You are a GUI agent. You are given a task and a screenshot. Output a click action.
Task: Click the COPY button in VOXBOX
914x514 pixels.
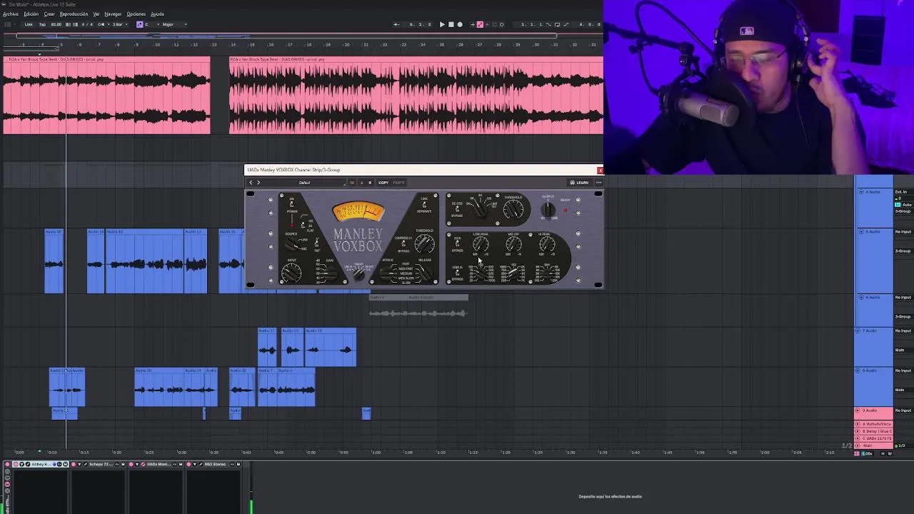click(383, 183)
